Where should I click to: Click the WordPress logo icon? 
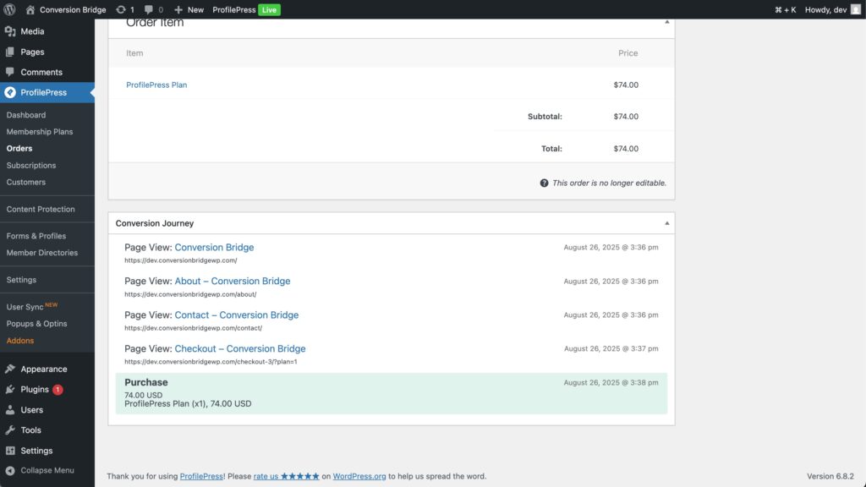9,9
